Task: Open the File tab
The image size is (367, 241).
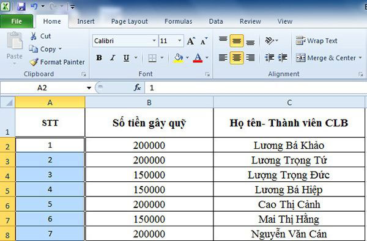Action: point(17,21)
